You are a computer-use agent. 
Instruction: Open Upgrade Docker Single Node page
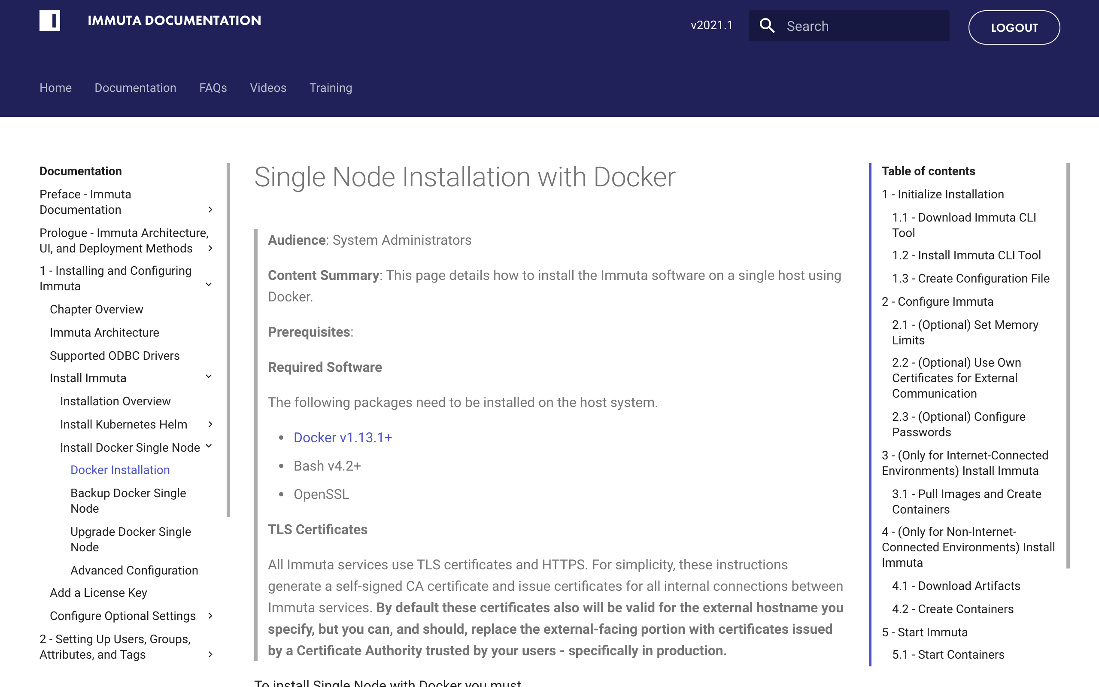pos(131,539)
